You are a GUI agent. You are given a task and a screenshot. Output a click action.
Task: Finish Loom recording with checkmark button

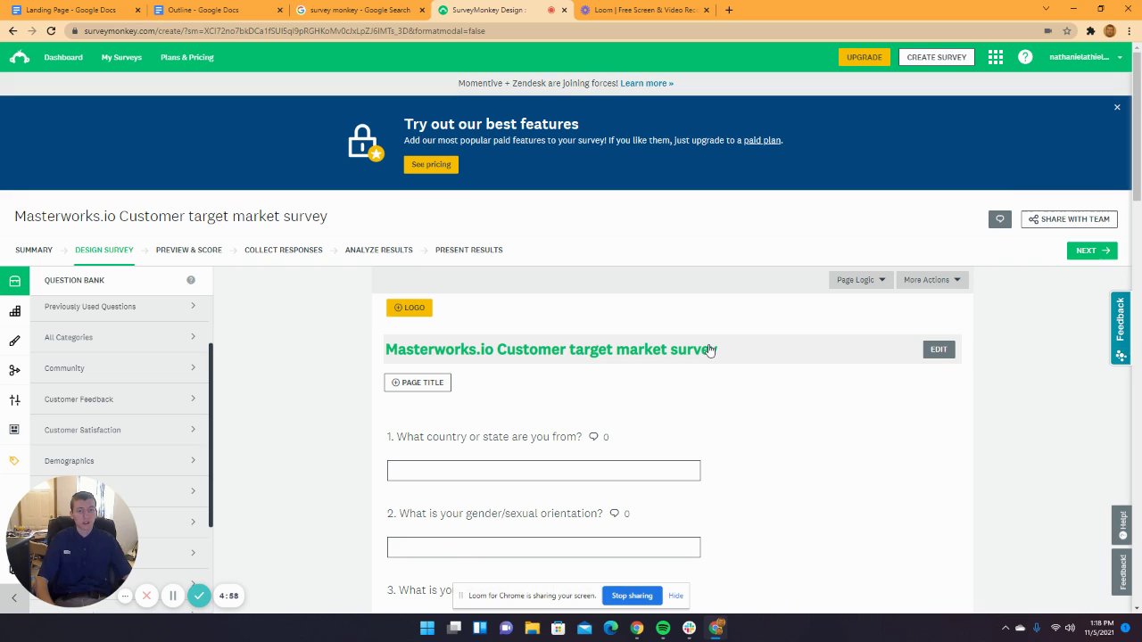200,596
